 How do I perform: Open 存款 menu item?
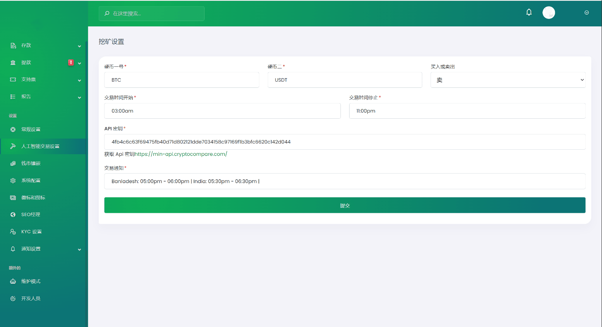pos(44,45)
